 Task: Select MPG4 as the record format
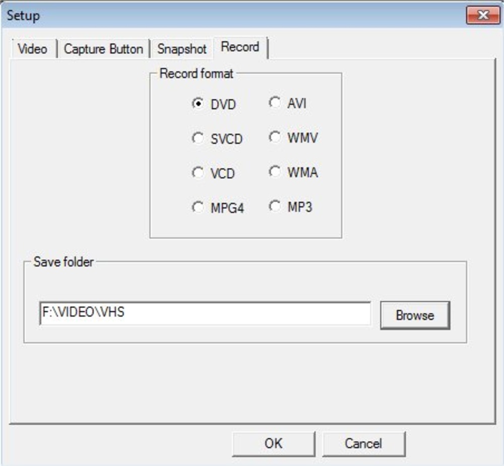[x=198, y=207]
